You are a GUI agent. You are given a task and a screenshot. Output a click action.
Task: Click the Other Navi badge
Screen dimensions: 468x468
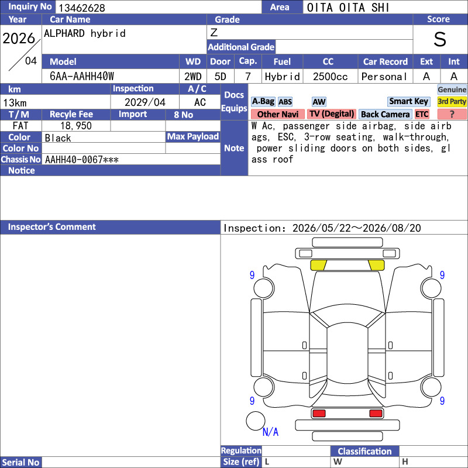pos(277,114)
